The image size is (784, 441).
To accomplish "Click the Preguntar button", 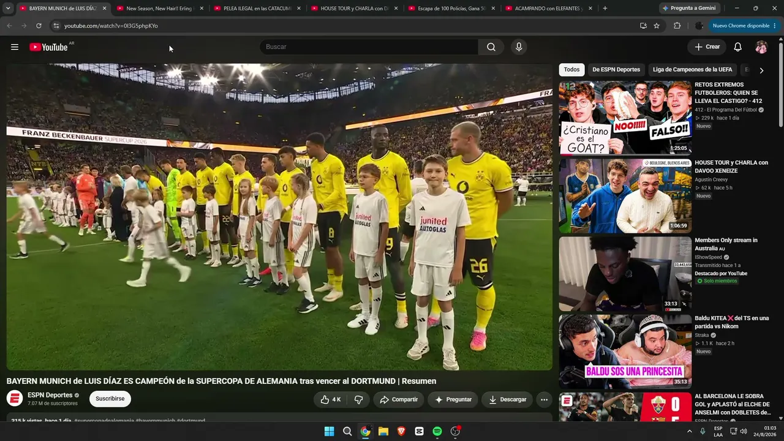I will point(453,399).
